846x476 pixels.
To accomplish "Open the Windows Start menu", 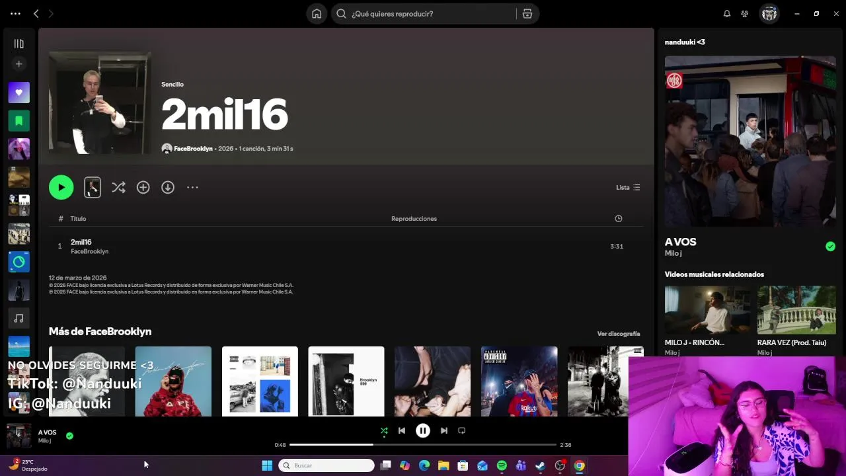I will [267, 465].
